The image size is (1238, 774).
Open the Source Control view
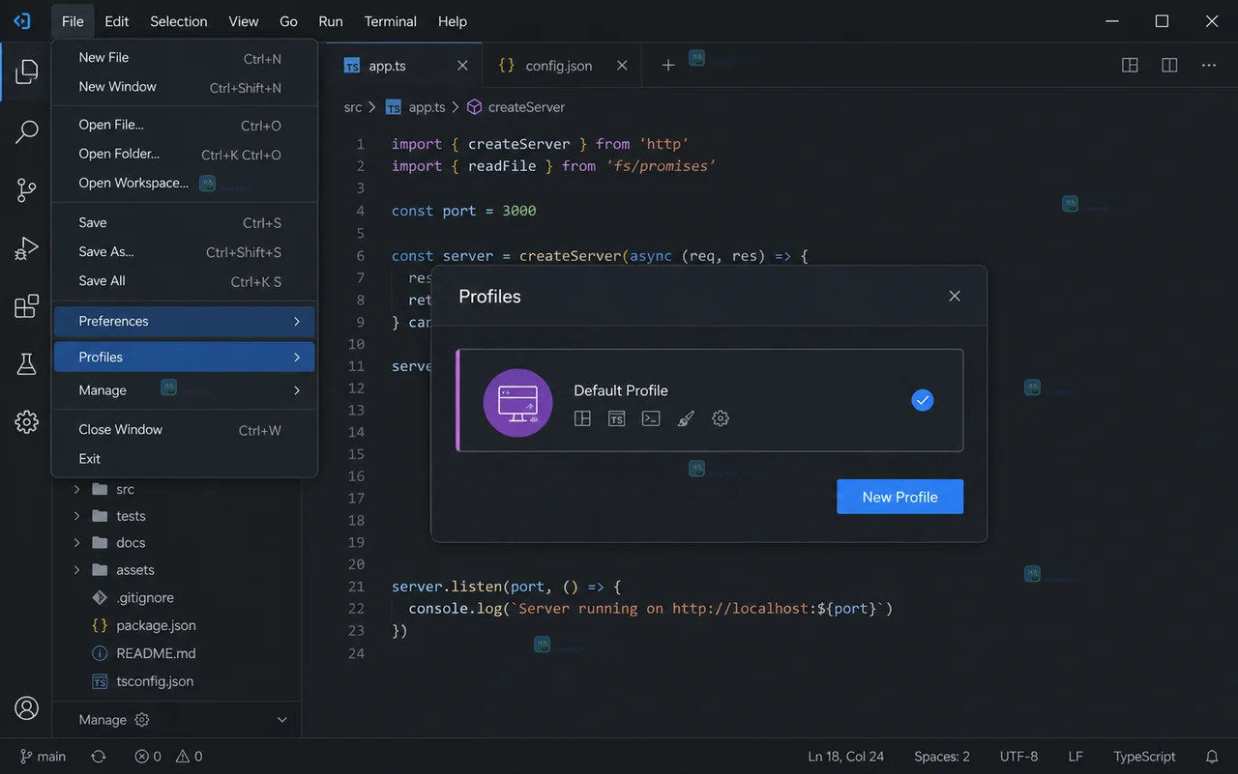point(27,190)
